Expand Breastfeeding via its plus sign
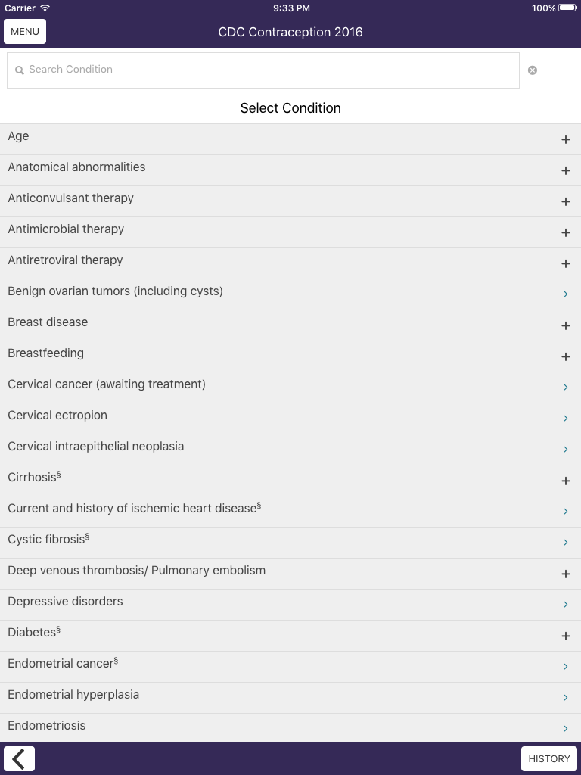The image size is (581, 775). pos(565,356)
